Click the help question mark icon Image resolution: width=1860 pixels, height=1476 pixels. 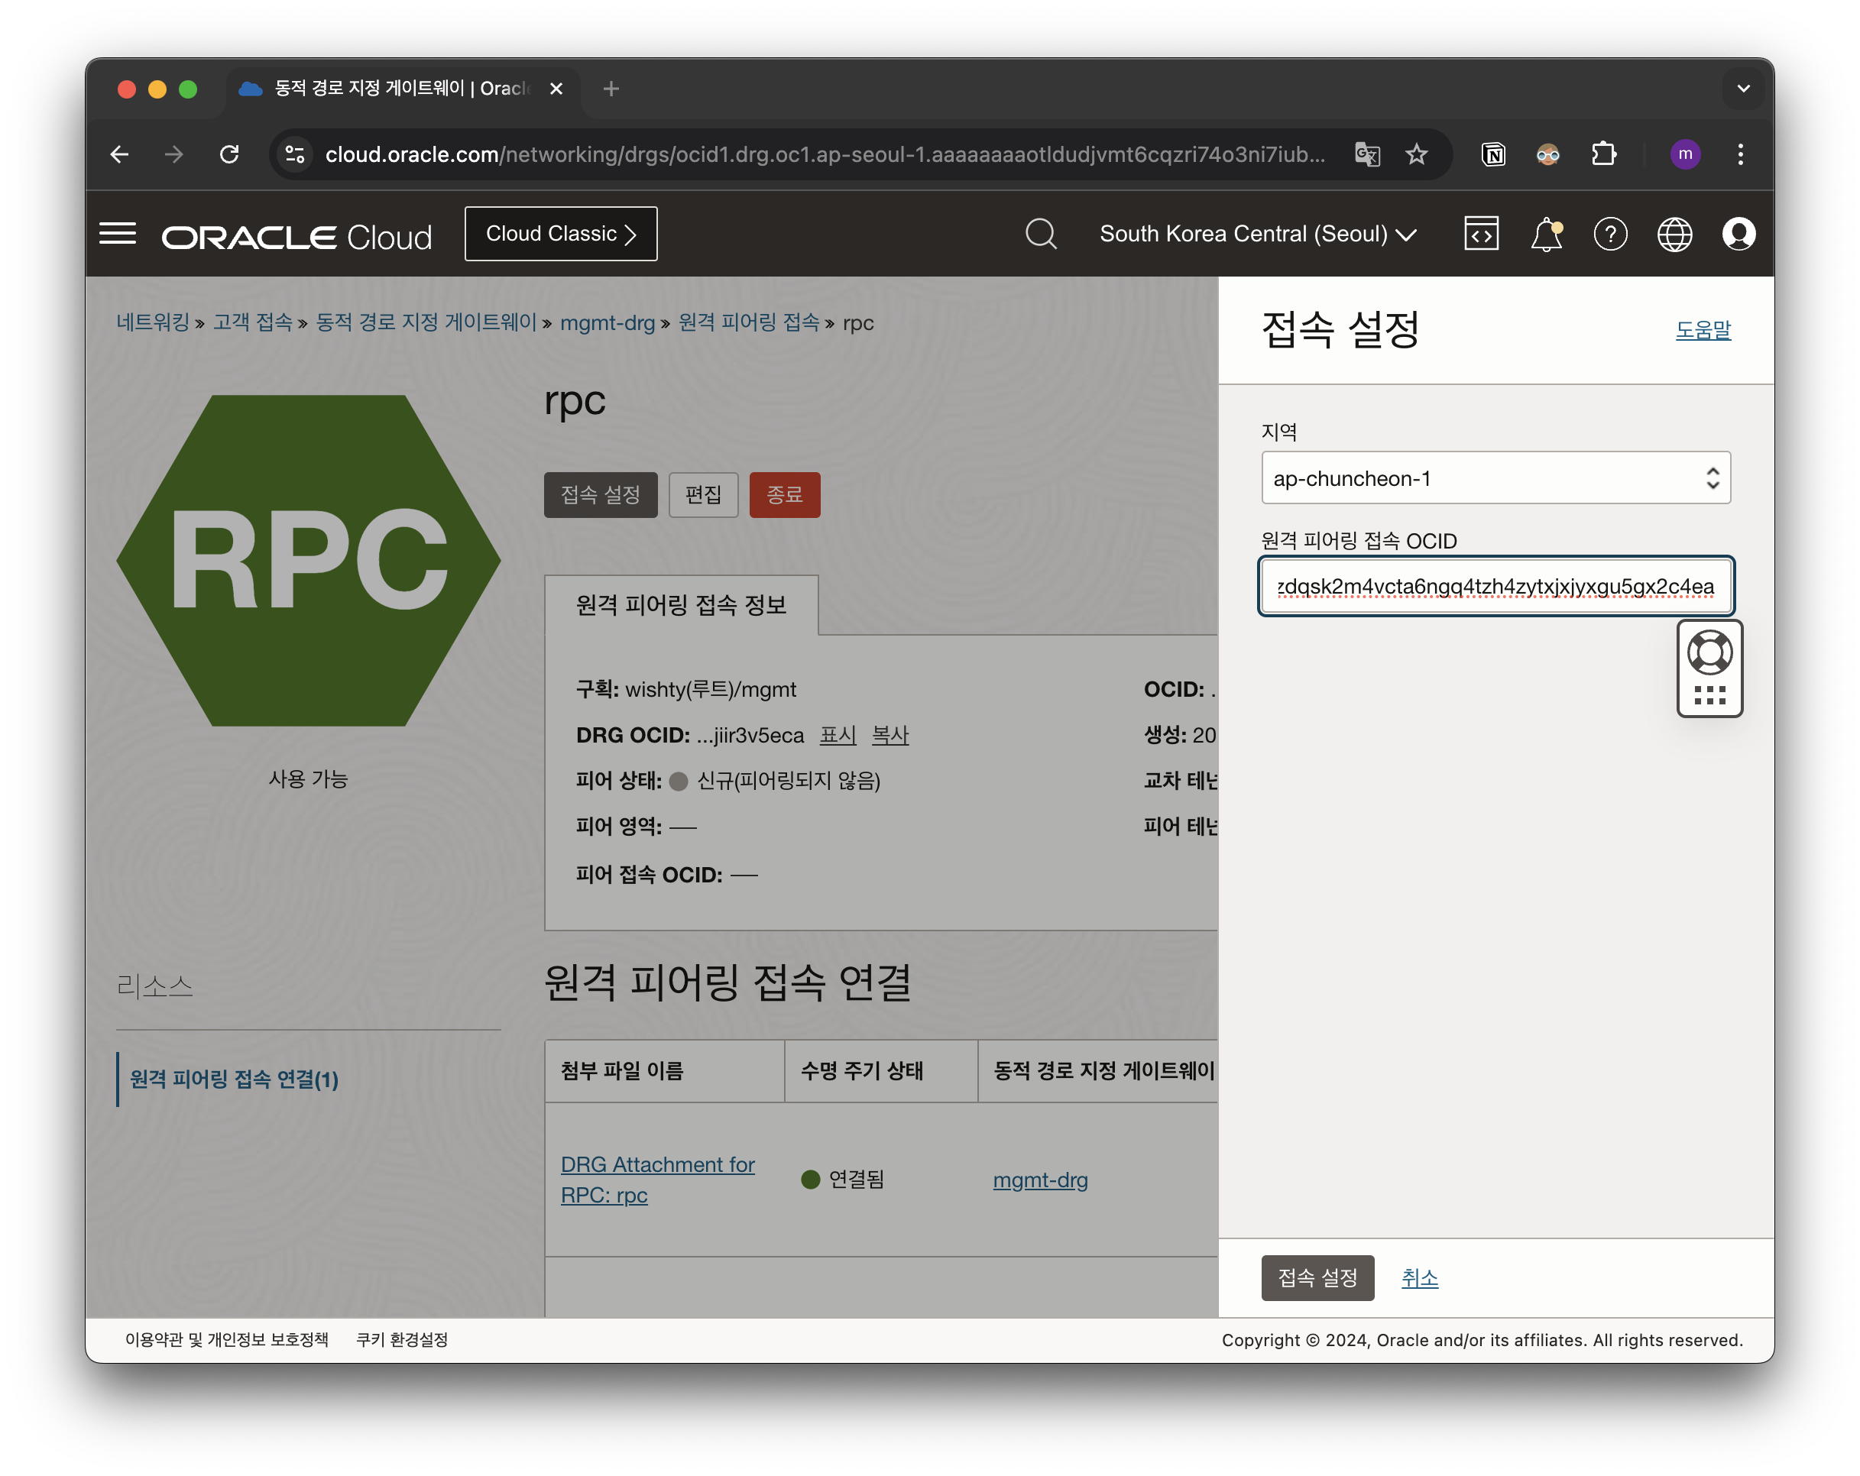[x=1610, y=234]
